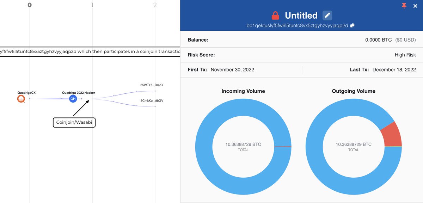This screenshot has width=423, height=203.
Task: Click the 0.0000 BTC balance value
Action: [378, 40]
